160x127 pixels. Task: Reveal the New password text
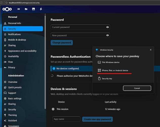point(108,36)
